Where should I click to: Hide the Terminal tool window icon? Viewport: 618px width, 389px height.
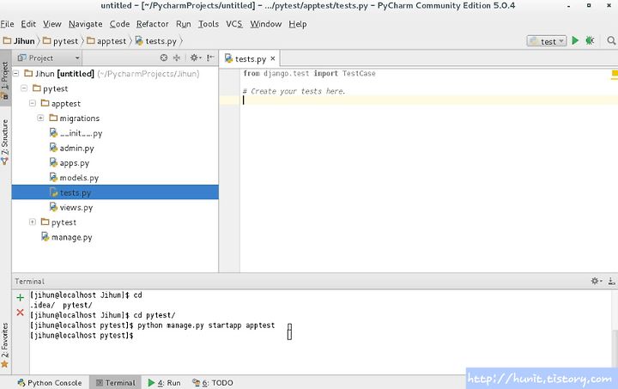click(x=611, y=281)
